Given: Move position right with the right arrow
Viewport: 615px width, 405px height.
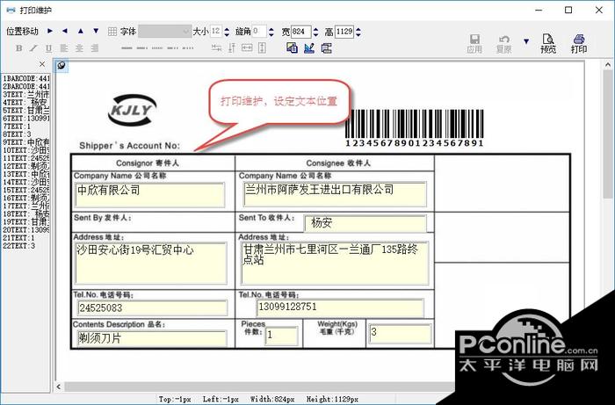Looking at the screenshot, I should coord(50,31).
